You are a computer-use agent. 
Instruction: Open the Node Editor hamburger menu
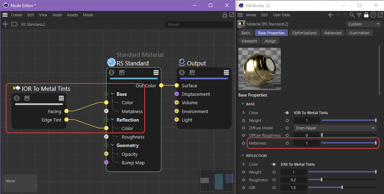click(x=5, y=15)
